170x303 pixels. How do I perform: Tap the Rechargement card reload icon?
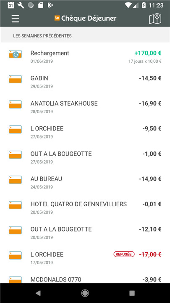[15, 54]
